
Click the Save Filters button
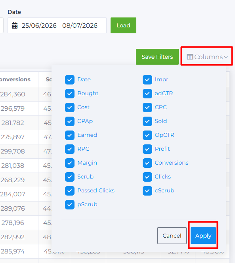(157, 57)
